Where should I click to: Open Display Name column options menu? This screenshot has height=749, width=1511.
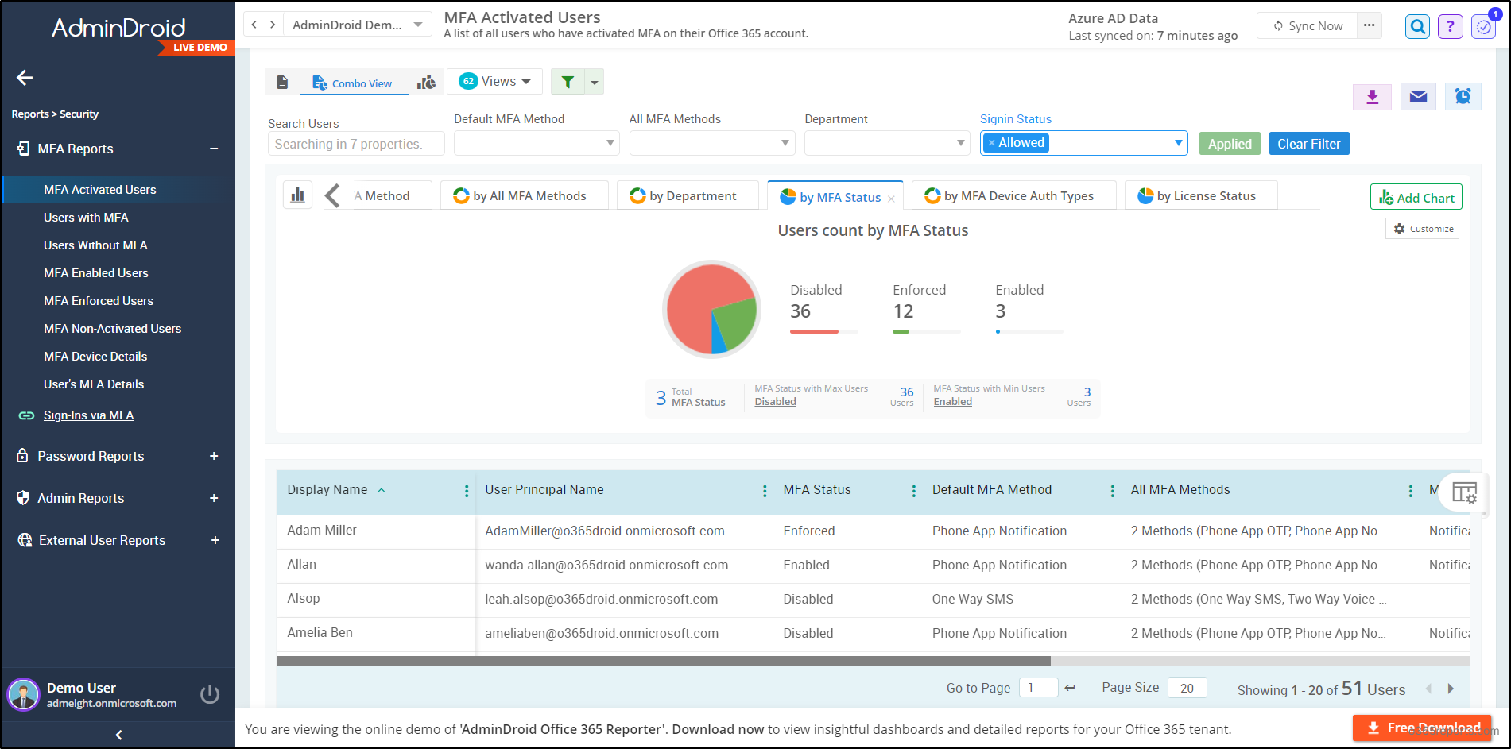(467, 492)
